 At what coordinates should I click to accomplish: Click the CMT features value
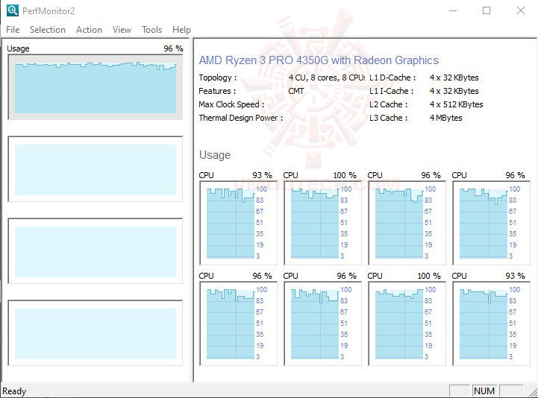tap(296, 91)
